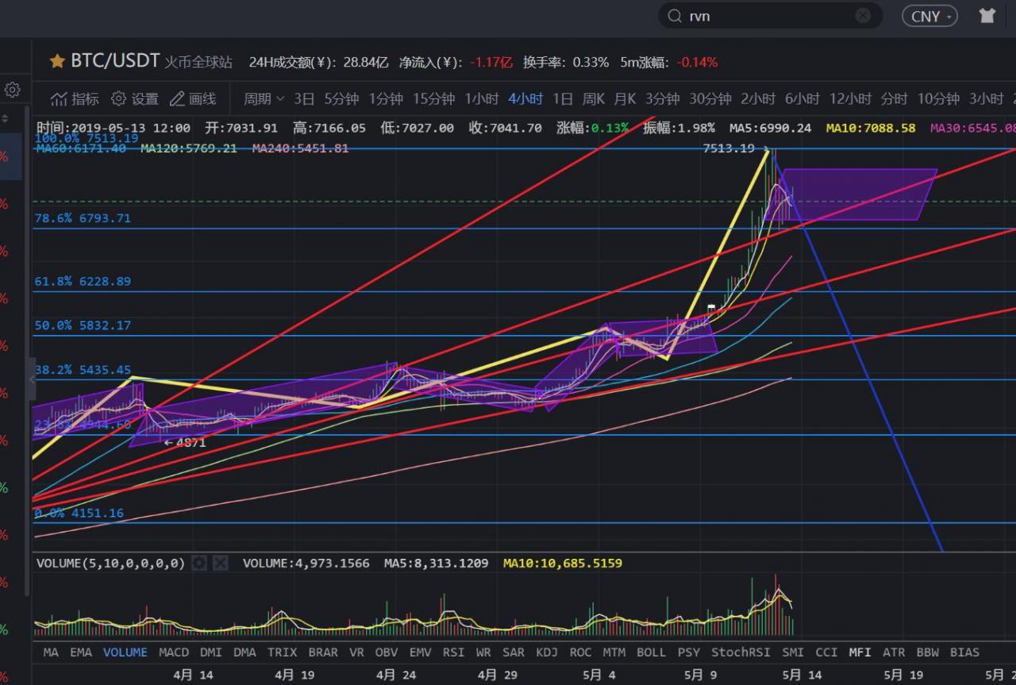Select the active 4小时 period
The height and width of the screenshot is (685, 1016).
point(525,99)
